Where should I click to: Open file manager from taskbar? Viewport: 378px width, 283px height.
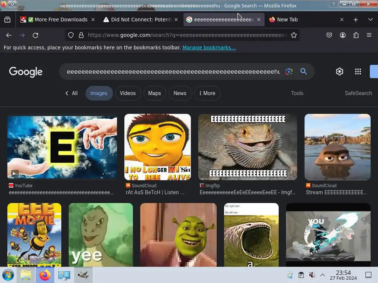[x=26, y=275]
